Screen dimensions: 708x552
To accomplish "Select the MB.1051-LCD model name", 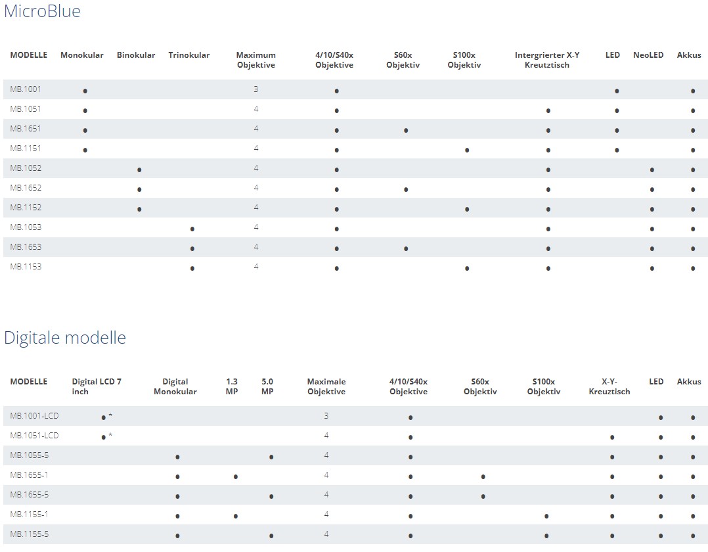I will [34, 436].
